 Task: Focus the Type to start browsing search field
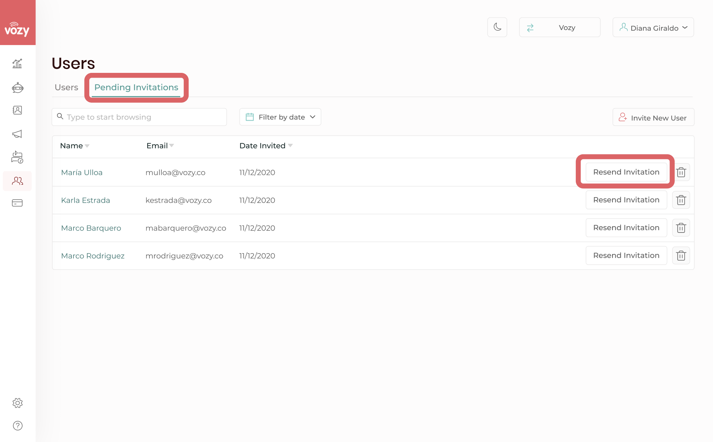[x=139, y=117]
